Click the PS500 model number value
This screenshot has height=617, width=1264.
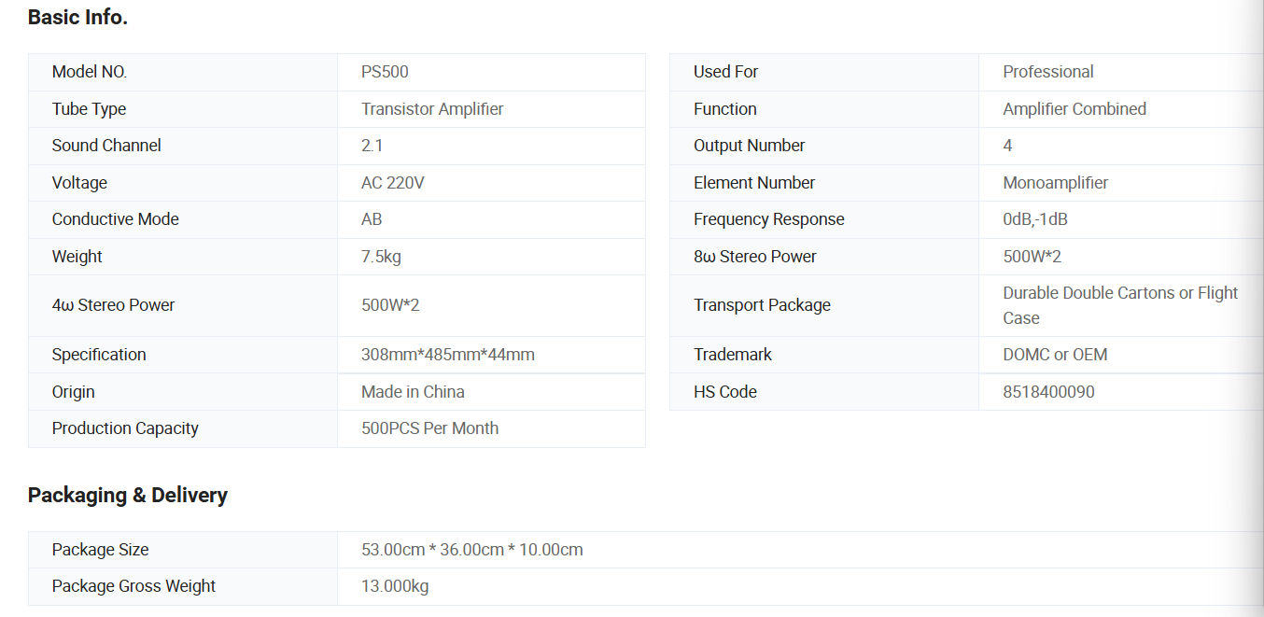[385, 72]
